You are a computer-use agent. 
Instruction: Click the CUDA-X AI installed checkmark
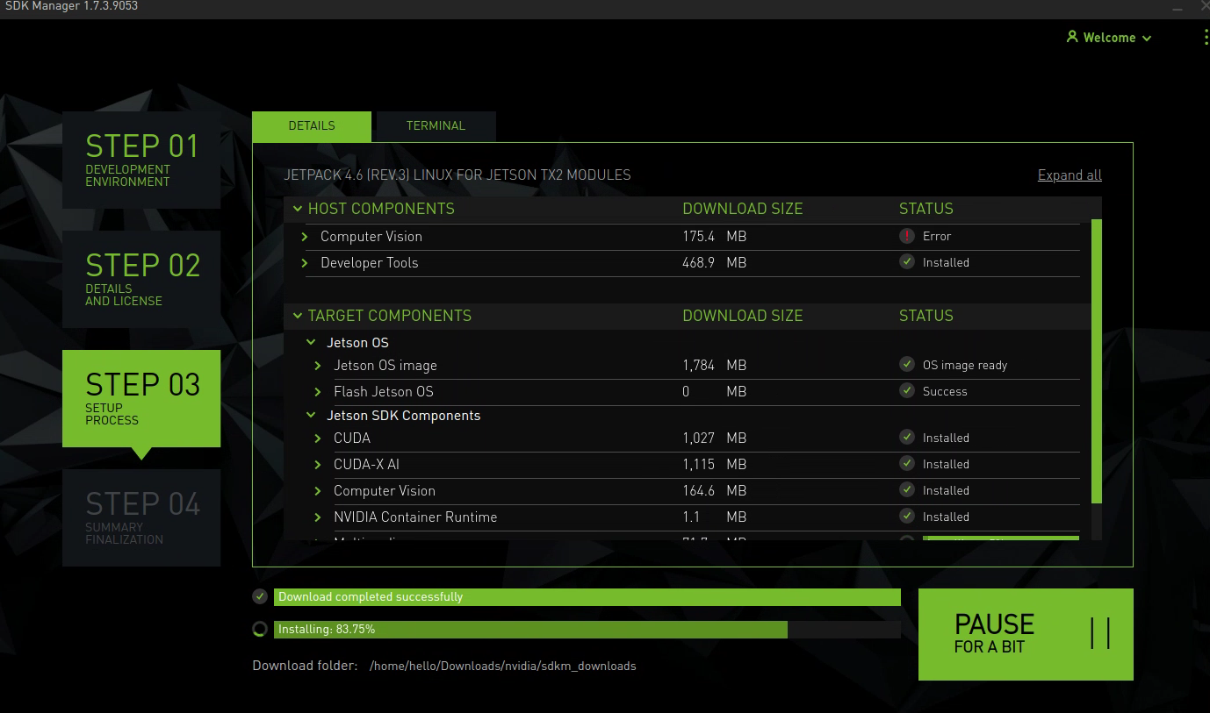[x=907, y=464]
